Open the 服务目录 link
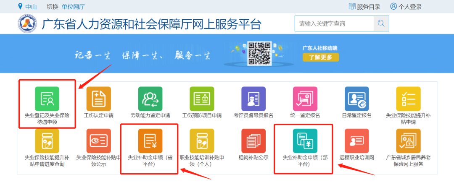The height and width of the screenshot is (182, 454). click(x=369, y=7)
